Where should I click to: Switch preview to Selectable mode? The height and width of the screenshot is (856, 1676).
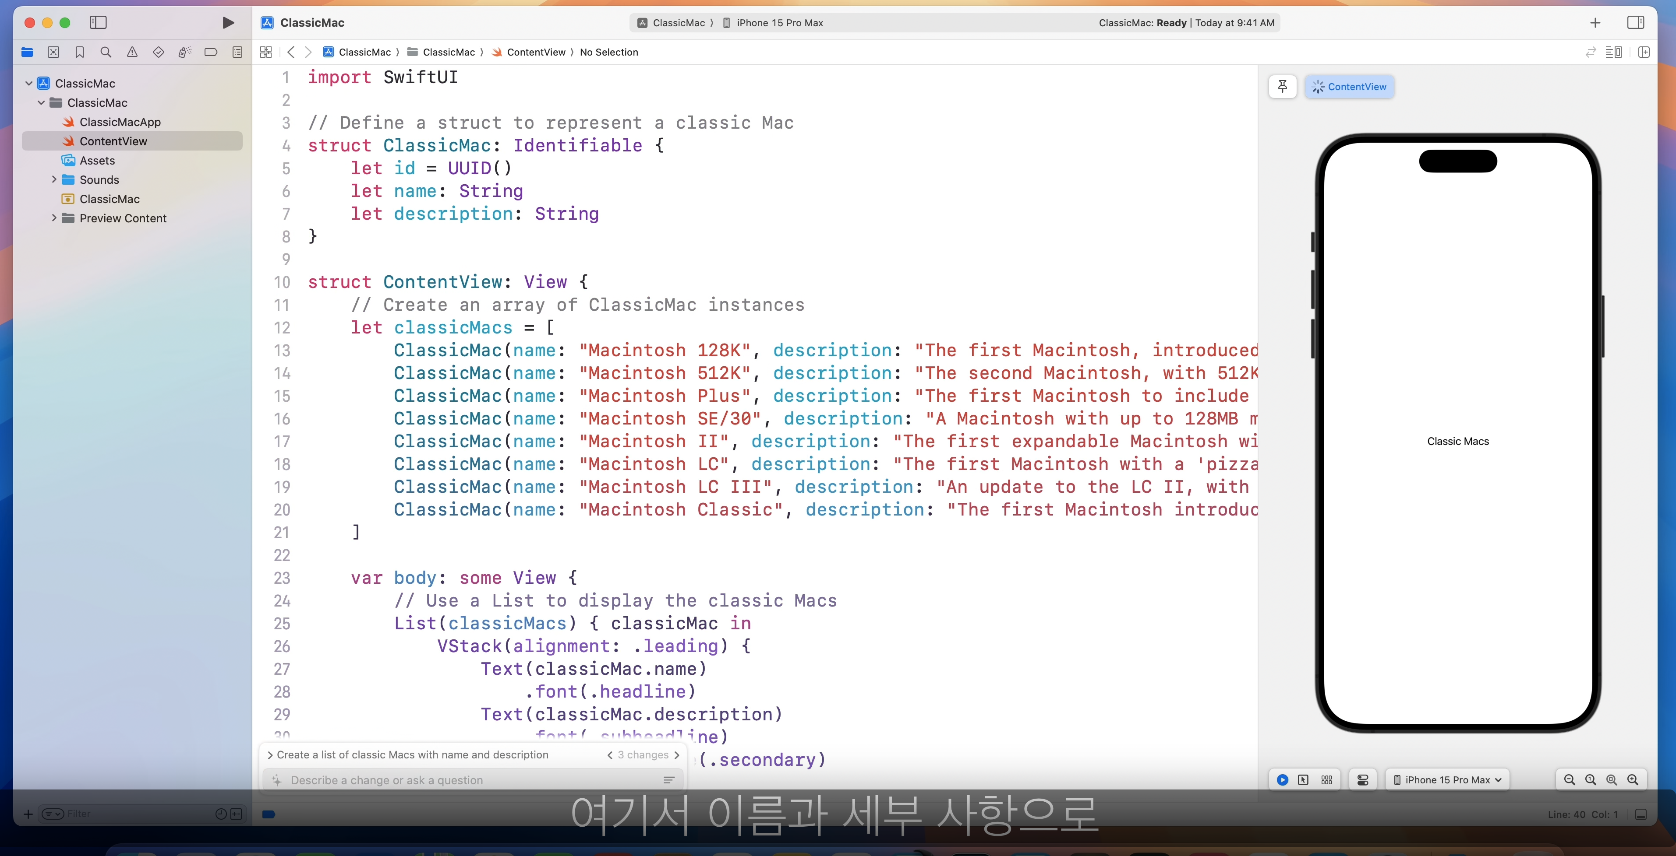point(1303,780)
